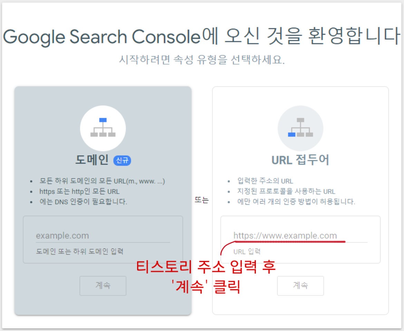The width and height of the screenshot is (404, 331).
Task: Click '모든 하위 도메인의 모든 URL' bullet text
Action: (102, 181)
